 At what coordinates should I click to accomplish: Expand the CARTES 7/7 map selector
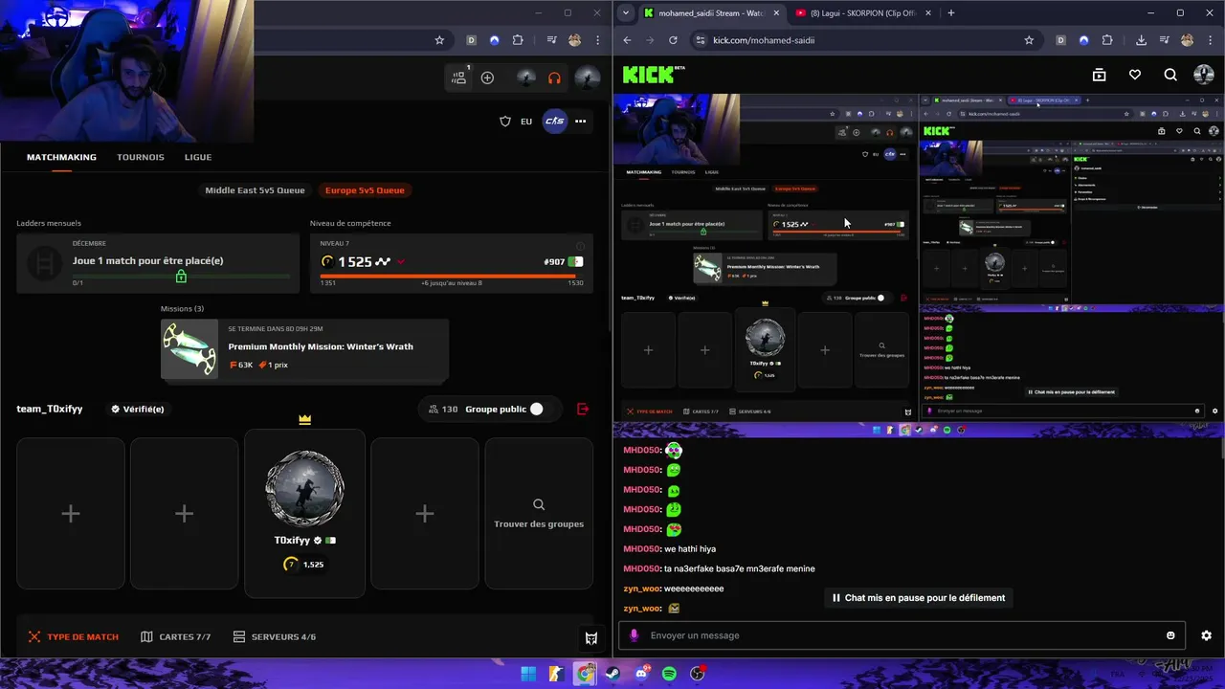coord(175,636)
